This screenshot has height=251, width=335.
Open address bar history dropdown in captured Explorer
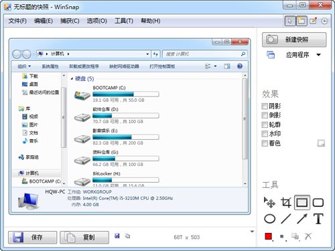(x=147, y=54)
